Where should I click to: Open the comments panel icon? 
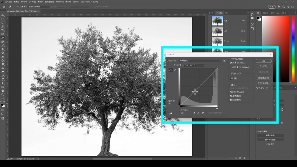tap(252, 18)
